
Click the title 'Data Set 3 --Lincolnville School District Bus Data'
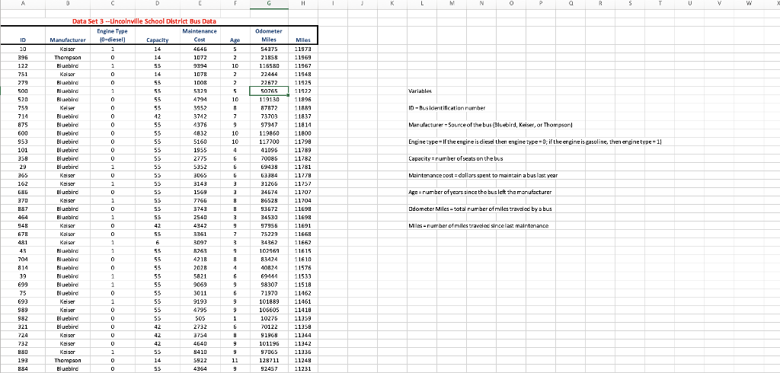(x=144, y=21)
